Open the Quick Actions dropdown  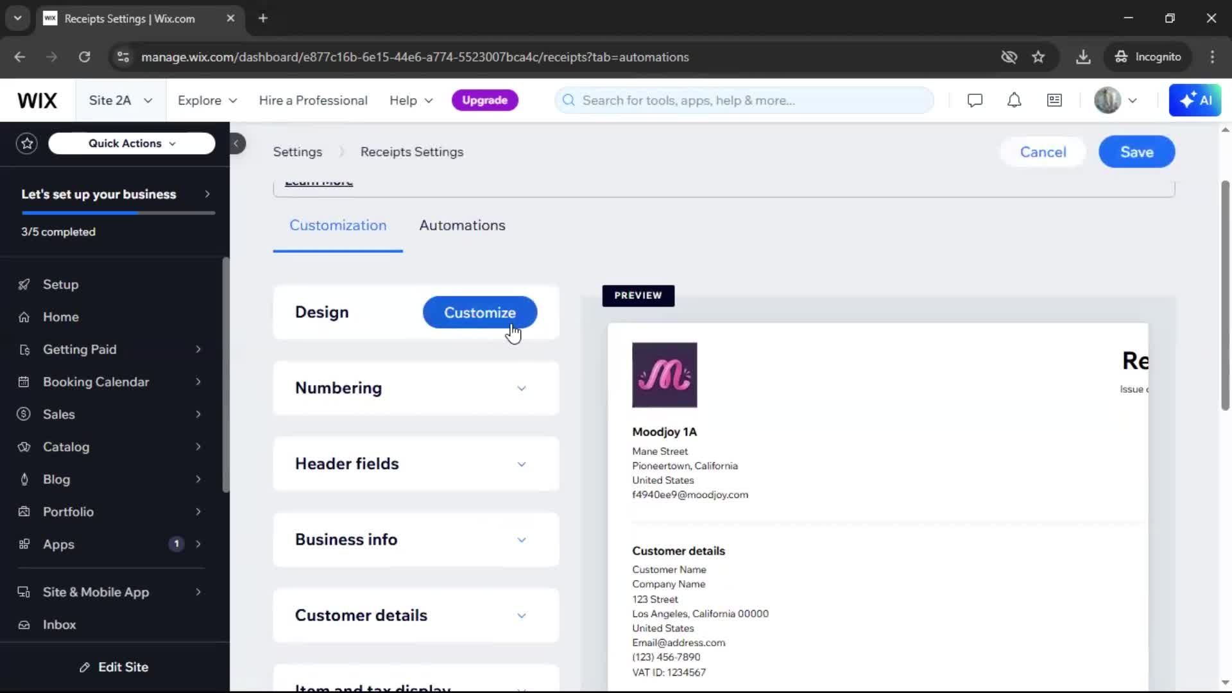click(132, 143)
